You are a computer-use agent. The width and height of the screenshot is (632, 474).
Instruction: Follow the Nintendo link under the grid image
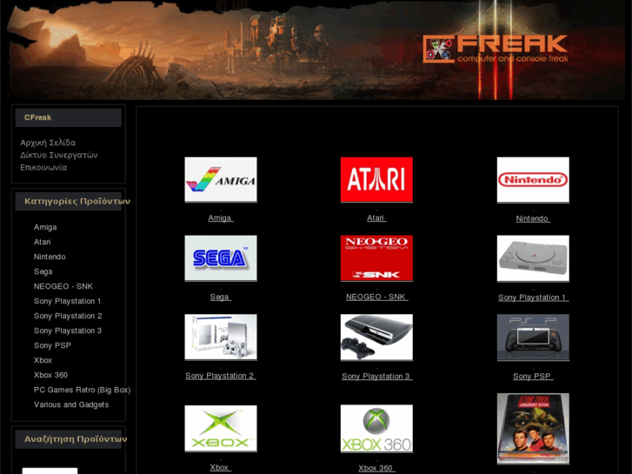pos(533,218)
